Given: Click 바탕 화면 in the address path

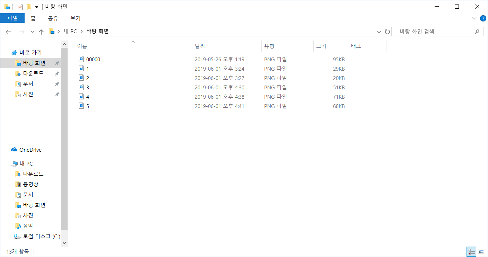Looking at the screenshot, I should (97, 31).
